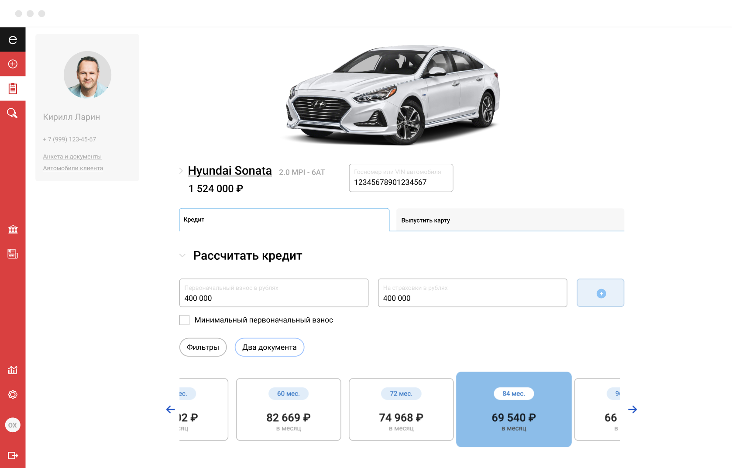Select the 60 мес. 82 669 ₽ card

tap(289, 409)
